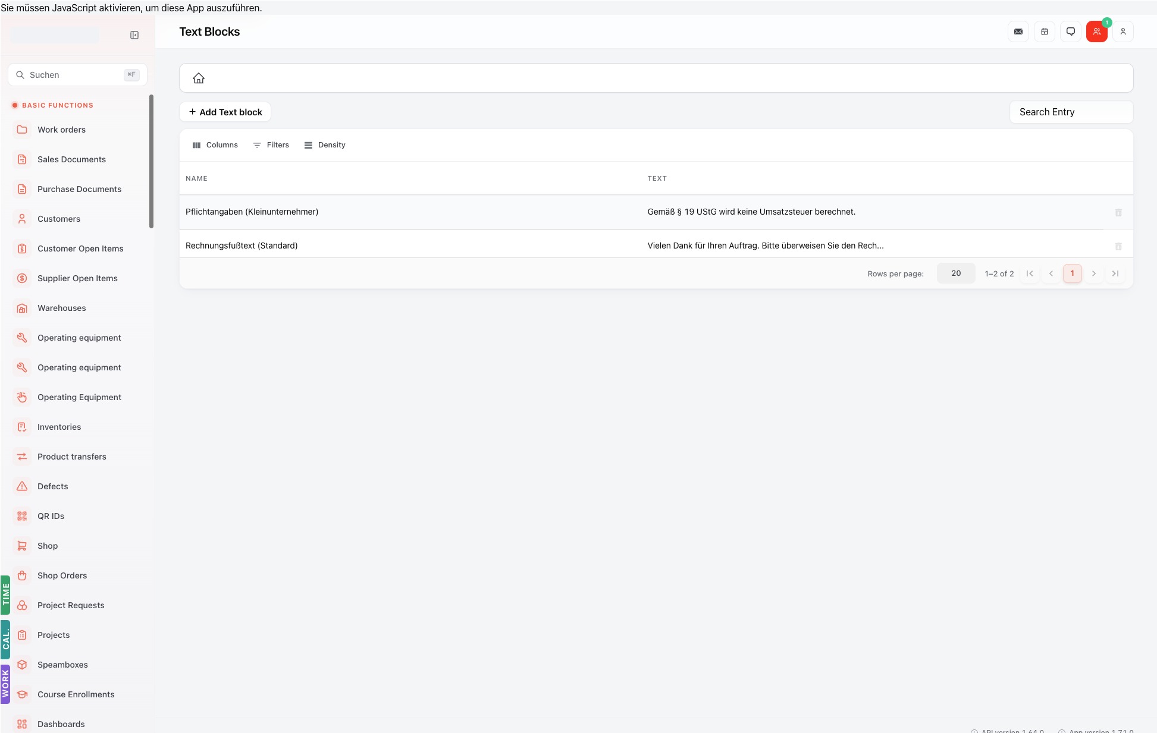This screenshot has height=733, width=1157.
Task: Add a new Text block
Action: point(225,112)
